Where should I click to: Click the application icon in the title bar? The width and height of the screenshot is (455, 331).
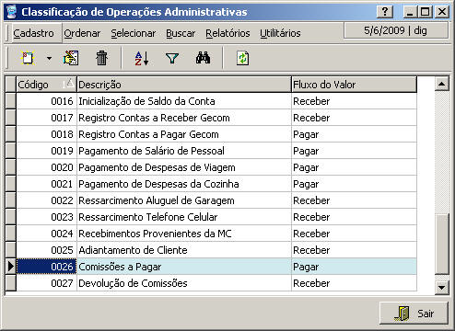pos(12,12)
